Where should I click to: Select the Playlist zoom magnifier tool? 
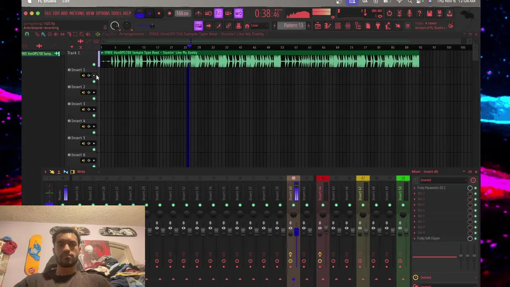tap(81, 34)
